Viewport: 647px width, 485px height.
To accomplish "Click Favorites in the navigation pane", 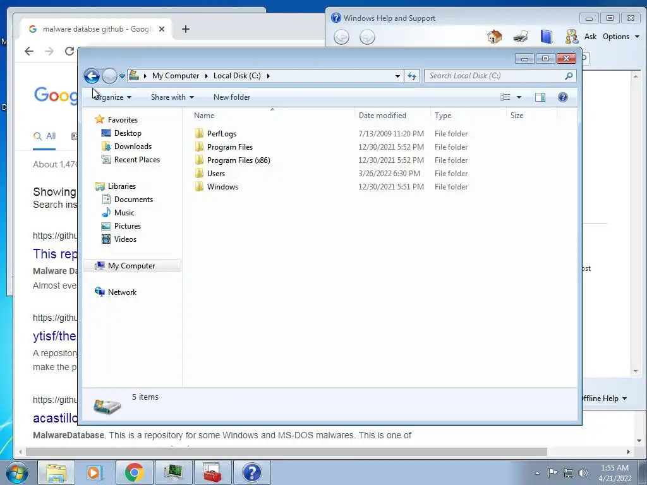I will (x=123, y=119).
